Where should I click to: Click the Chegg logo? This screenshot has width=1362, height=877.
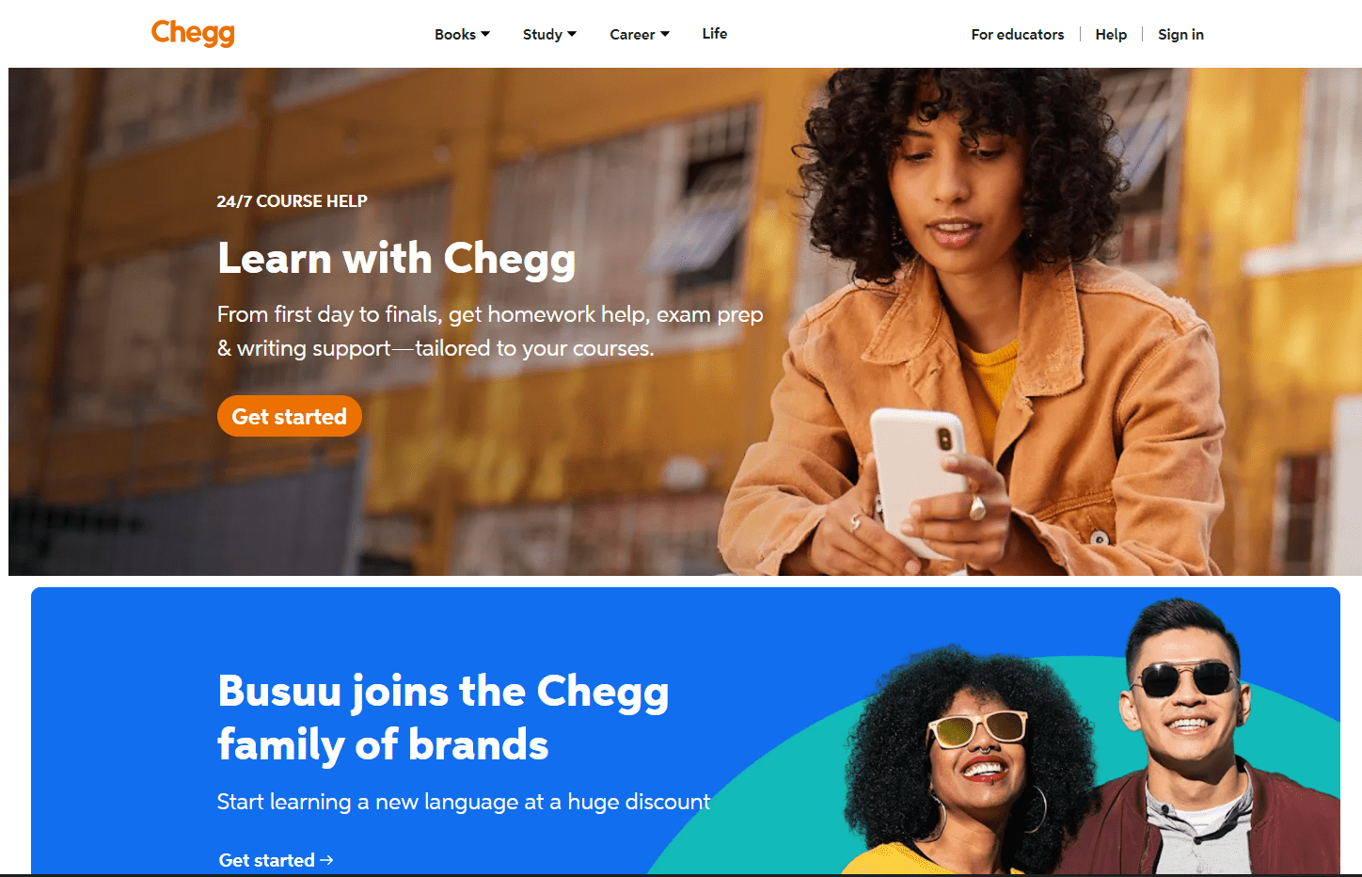[193, 33]
